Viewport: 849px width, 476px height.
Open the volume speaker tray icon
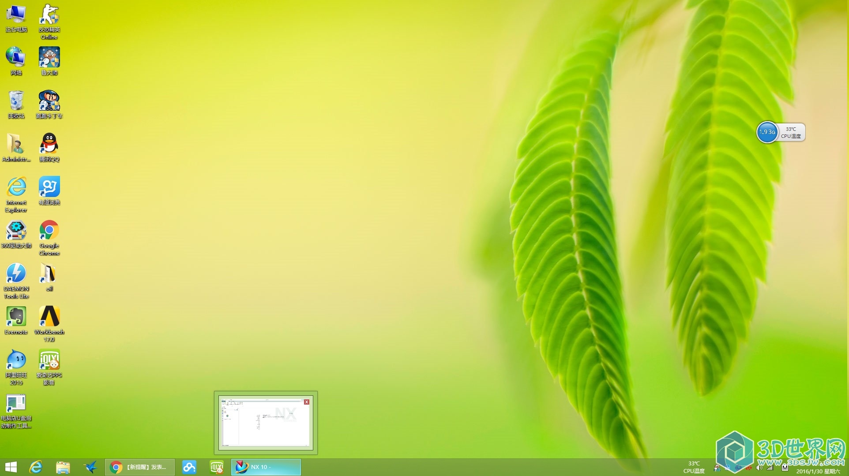(x=759, y=468)
